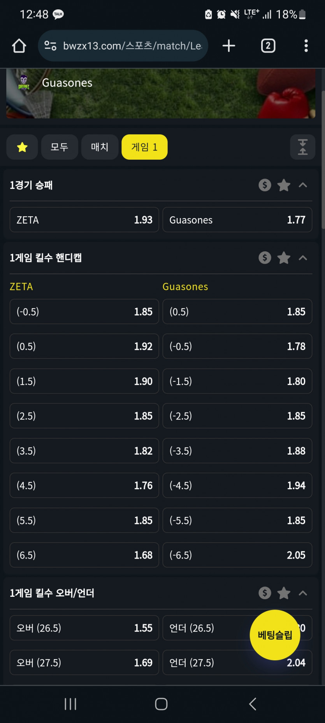Image resolution: width=325 pixels, height=723 pixels.
Task: Open the 베팅슬립 floating button
Action: (275, 635)
